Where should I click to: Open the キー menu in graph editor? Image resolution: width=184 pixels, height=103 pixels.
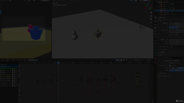tap(26, 60)
